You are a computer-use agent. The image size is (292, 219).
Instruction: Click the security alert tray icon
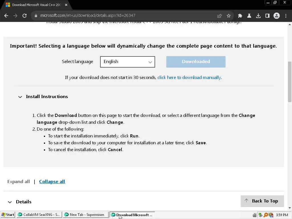coord(271,215)
